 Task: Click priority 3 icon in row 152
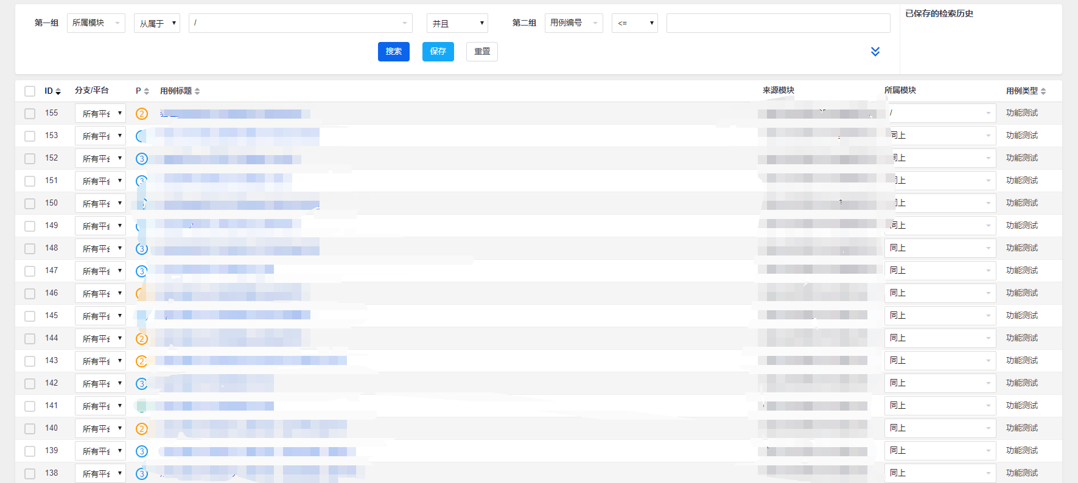click(x=142, y=159)
